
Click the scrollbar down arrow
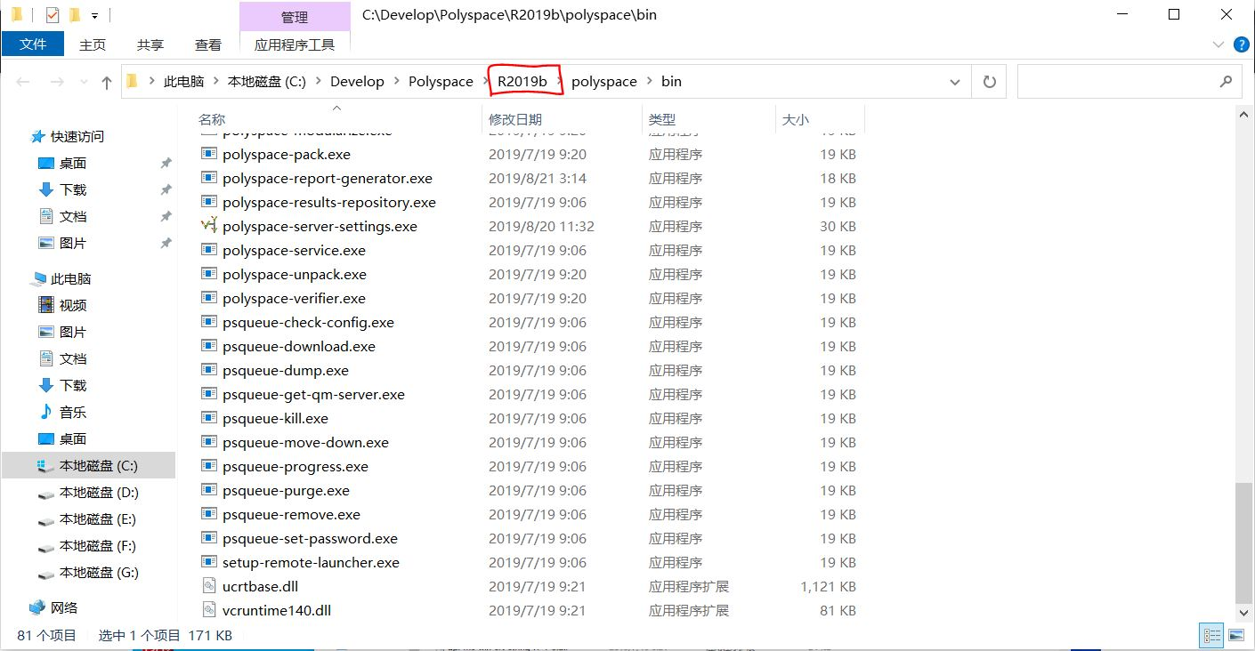1243,612
